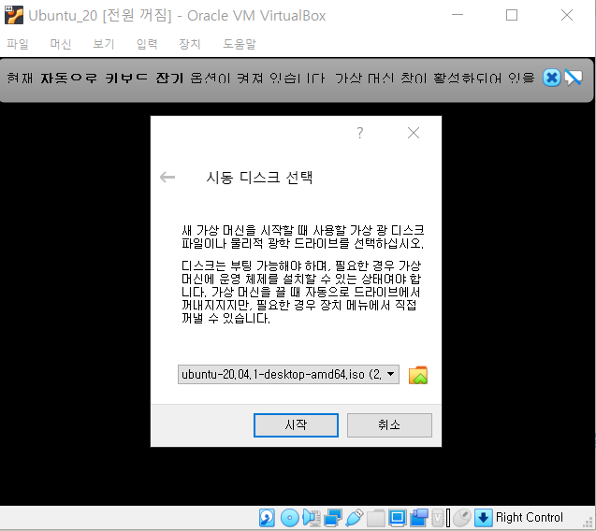Click the Right Control host key label

point(530,517)
